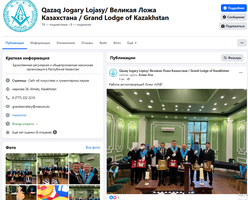
Task: Click the post's 5 дн. timestamp
Action: point(122,79)
